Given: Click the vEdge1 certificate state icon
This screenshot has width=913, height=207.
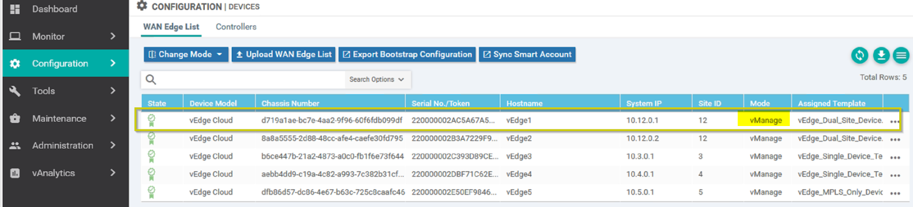Looking at the screenshot, I should [x=151, y=120].
